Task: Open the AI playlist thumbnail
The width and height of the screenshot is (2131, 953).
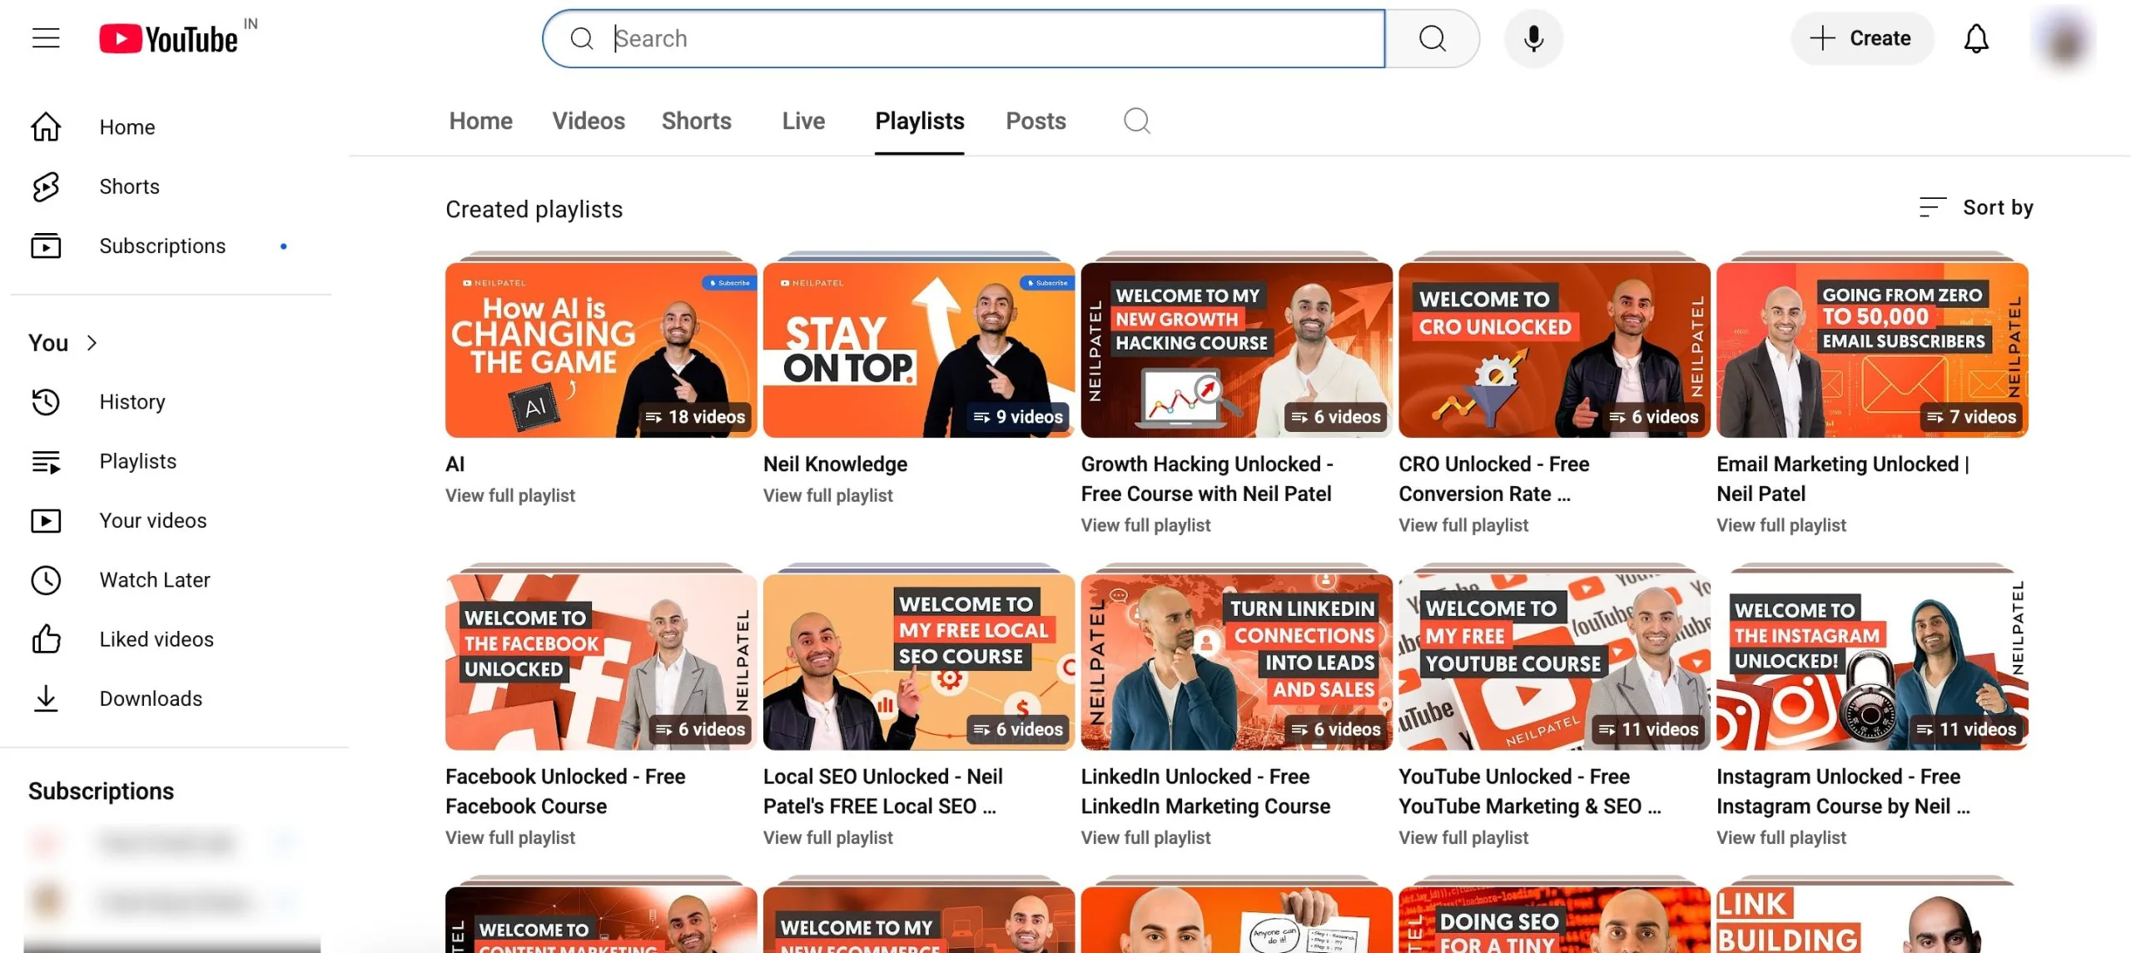Action: pyautogui.click(x=600, y=350)
